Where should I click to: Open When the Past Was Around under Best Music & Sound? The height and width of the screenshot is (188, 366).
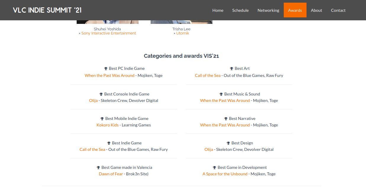pos(225,100)
